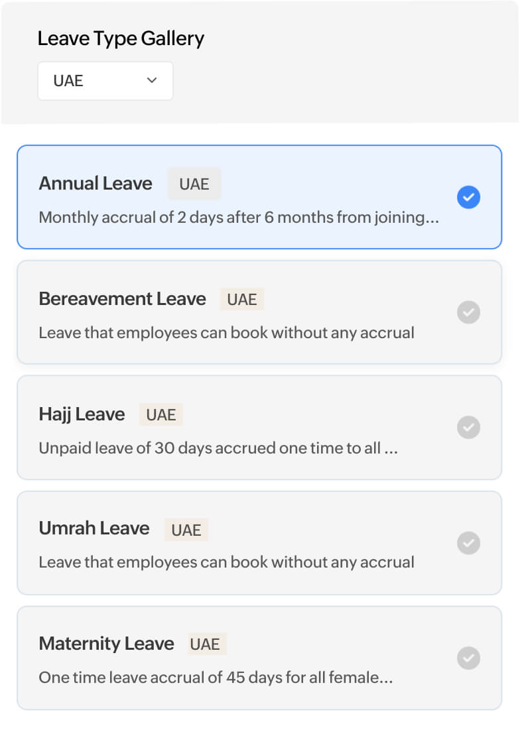Click the Annual Leave monthly accrual description
The height and width of the screenshot is (732, 520).
point(239,217)
